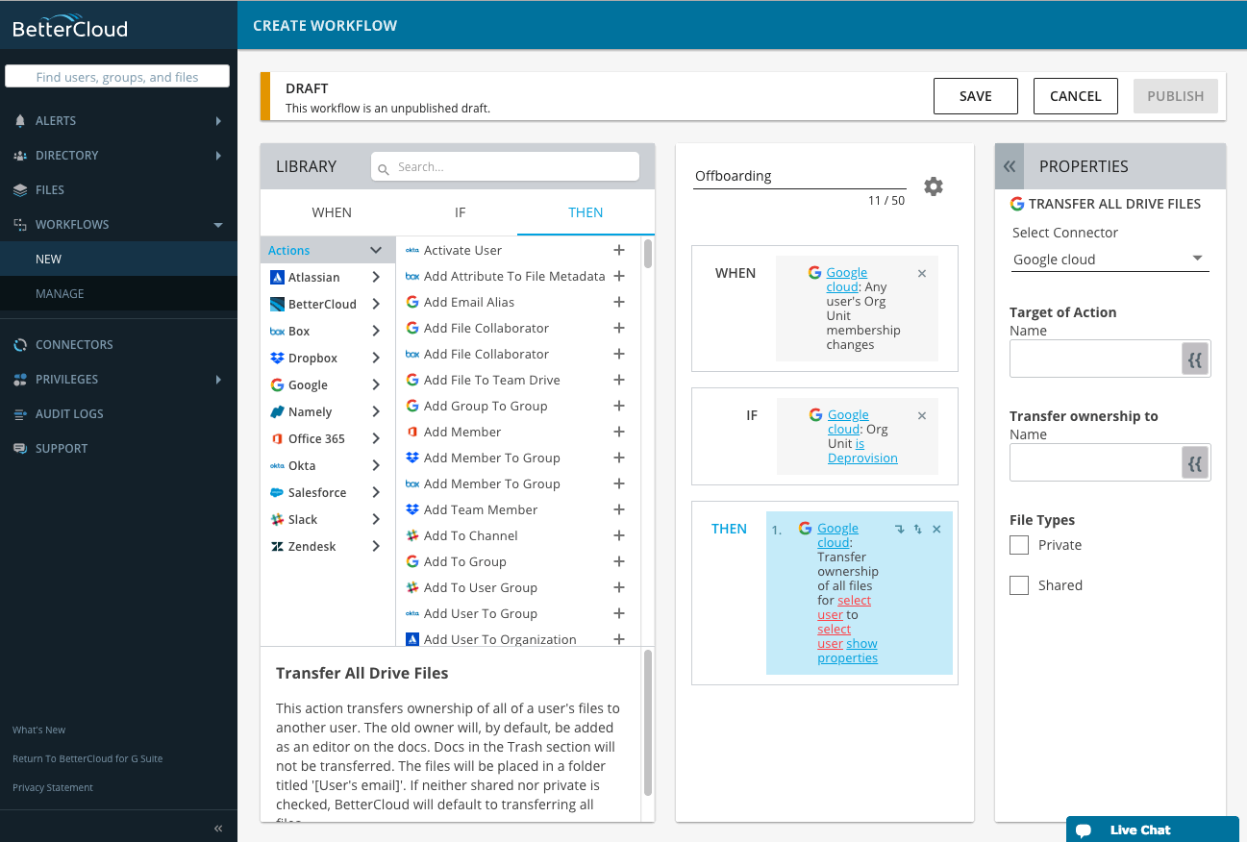Remove the WHEN condition with X
Image resolution: width=1247 pixels, height=842 pixels.
(x=922, y=274)
